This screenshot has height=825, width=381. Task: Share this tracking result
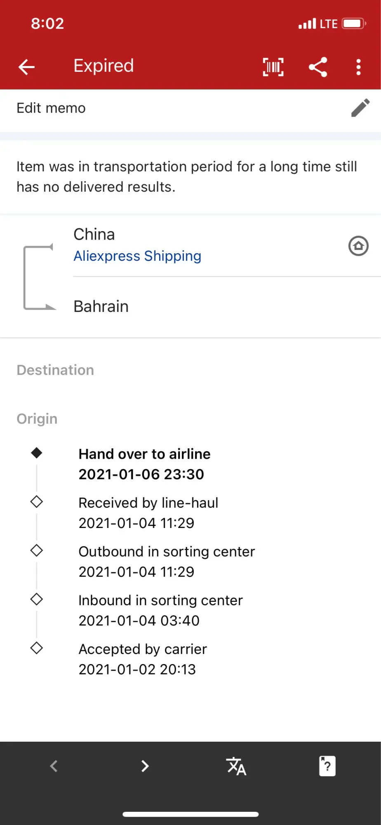[x=318, y=67]
